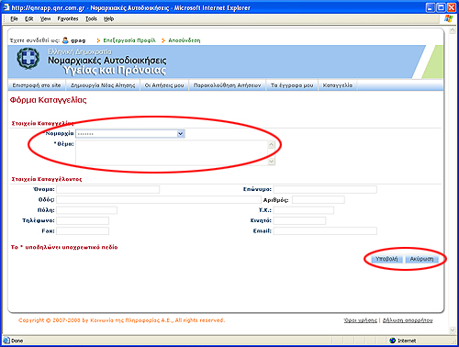The width and height of the screenshot is (459, 347).
Task: Click the Φόρμα Καταγγελίας heading
Action: click(x=48, y=100)
